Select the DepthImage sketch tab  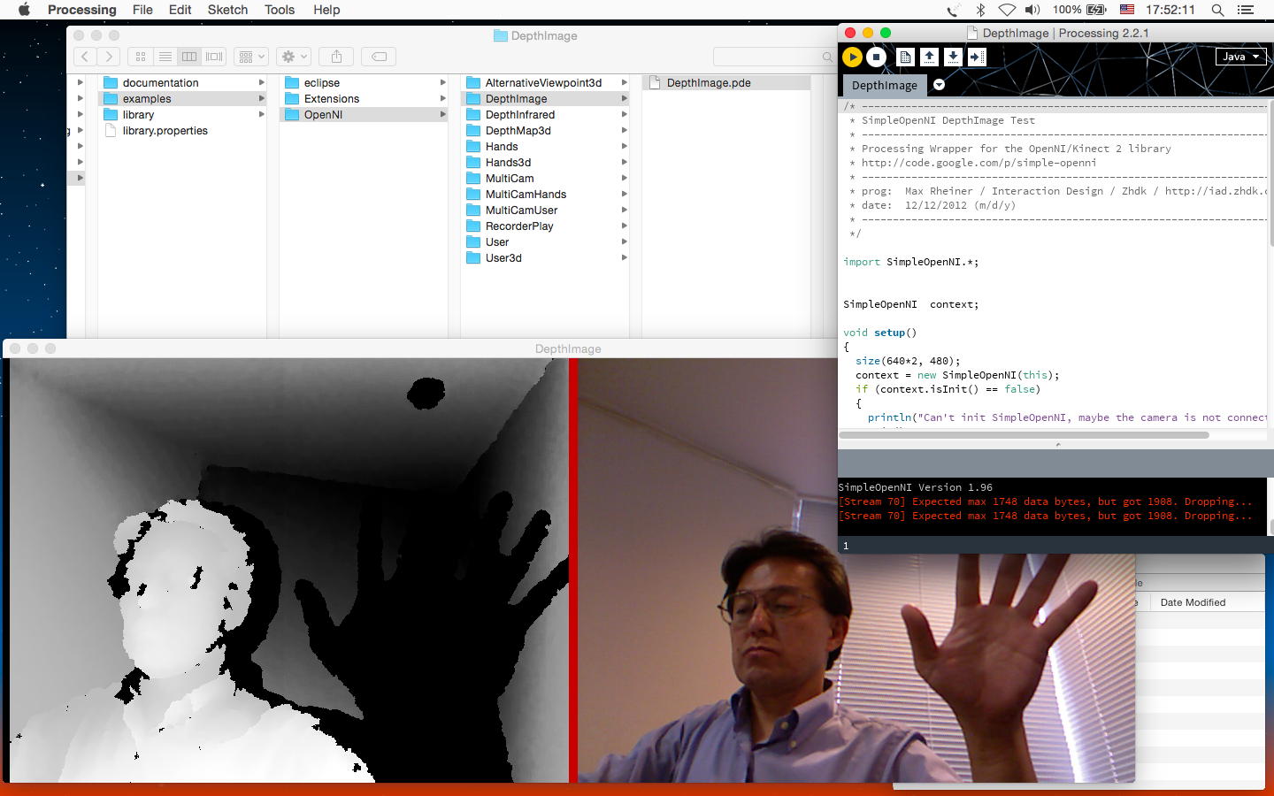pos(884,85)
